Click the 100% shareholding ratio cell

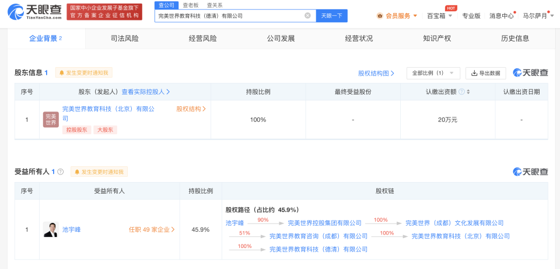258,120
